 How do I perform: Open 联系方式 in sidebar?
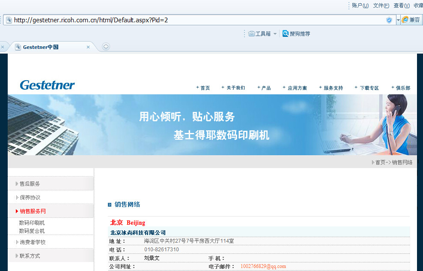click(x=30, y=256)
